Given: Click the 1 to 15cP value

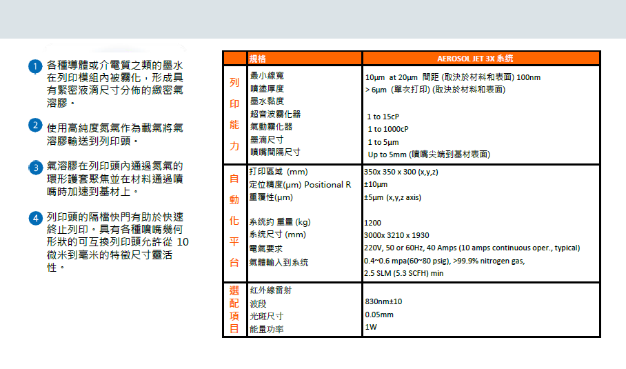Looking at the screenshot, I should (383, 117).
